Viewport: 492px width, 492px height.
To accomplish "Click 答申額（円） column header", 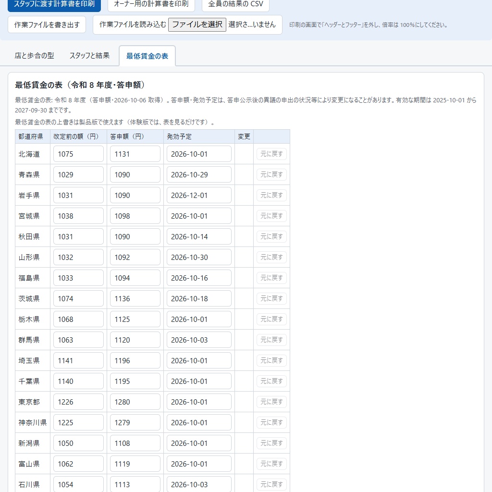I will [x=135, y=136].
